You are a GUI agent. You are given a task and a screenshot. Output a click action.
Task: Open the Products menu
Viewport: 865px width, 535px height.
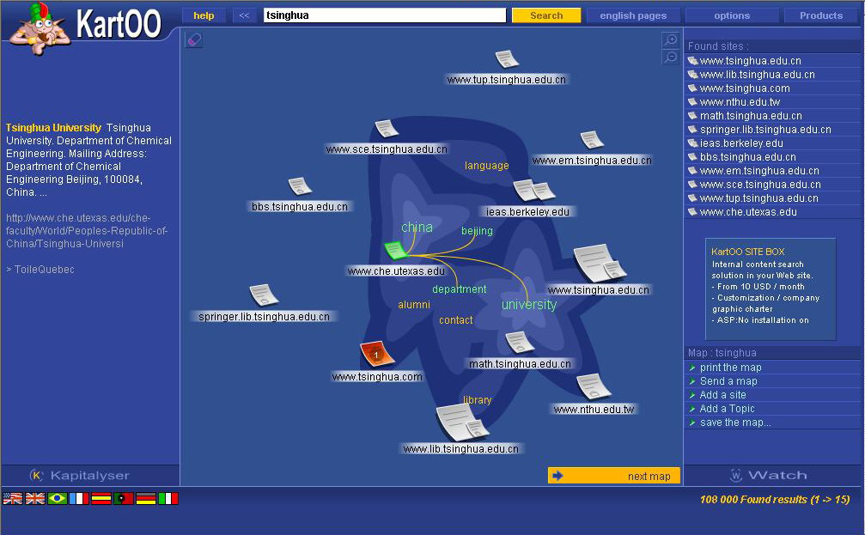[821, 15]
